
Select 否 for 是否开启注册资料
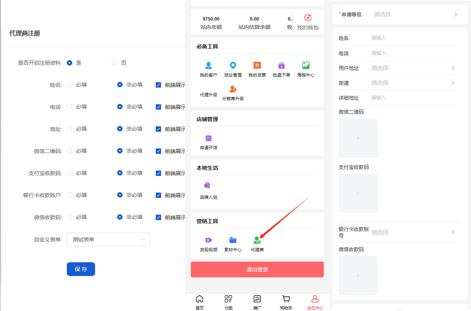115,63
